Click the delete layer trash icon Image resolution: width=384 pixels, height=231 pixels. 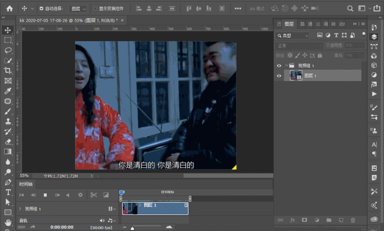pyautogui.click(x=353, y=220)
